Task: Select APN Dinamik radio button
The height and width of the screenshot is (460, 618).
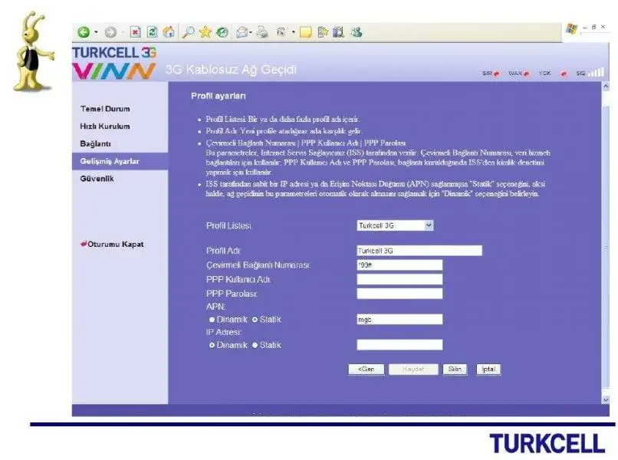Action: (x=212, y=320)
